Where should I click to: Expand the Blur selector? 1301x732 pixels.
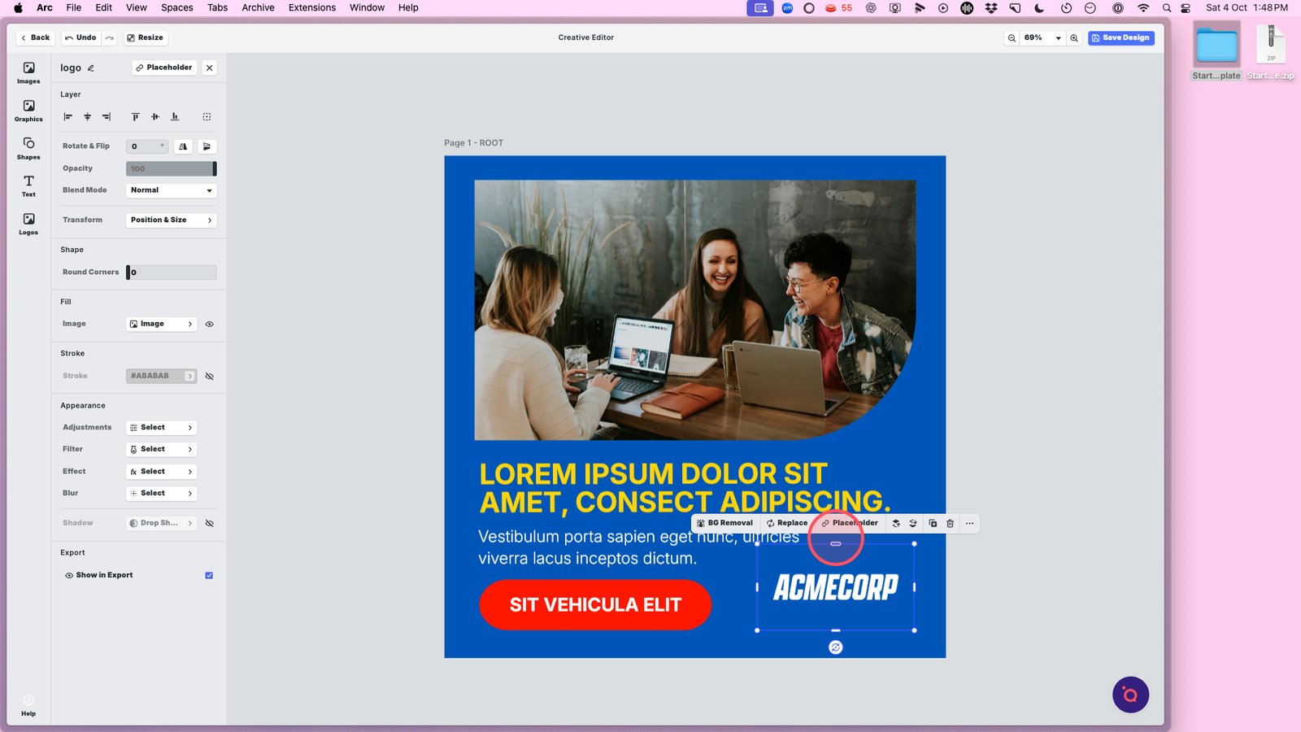coord(162,494)
